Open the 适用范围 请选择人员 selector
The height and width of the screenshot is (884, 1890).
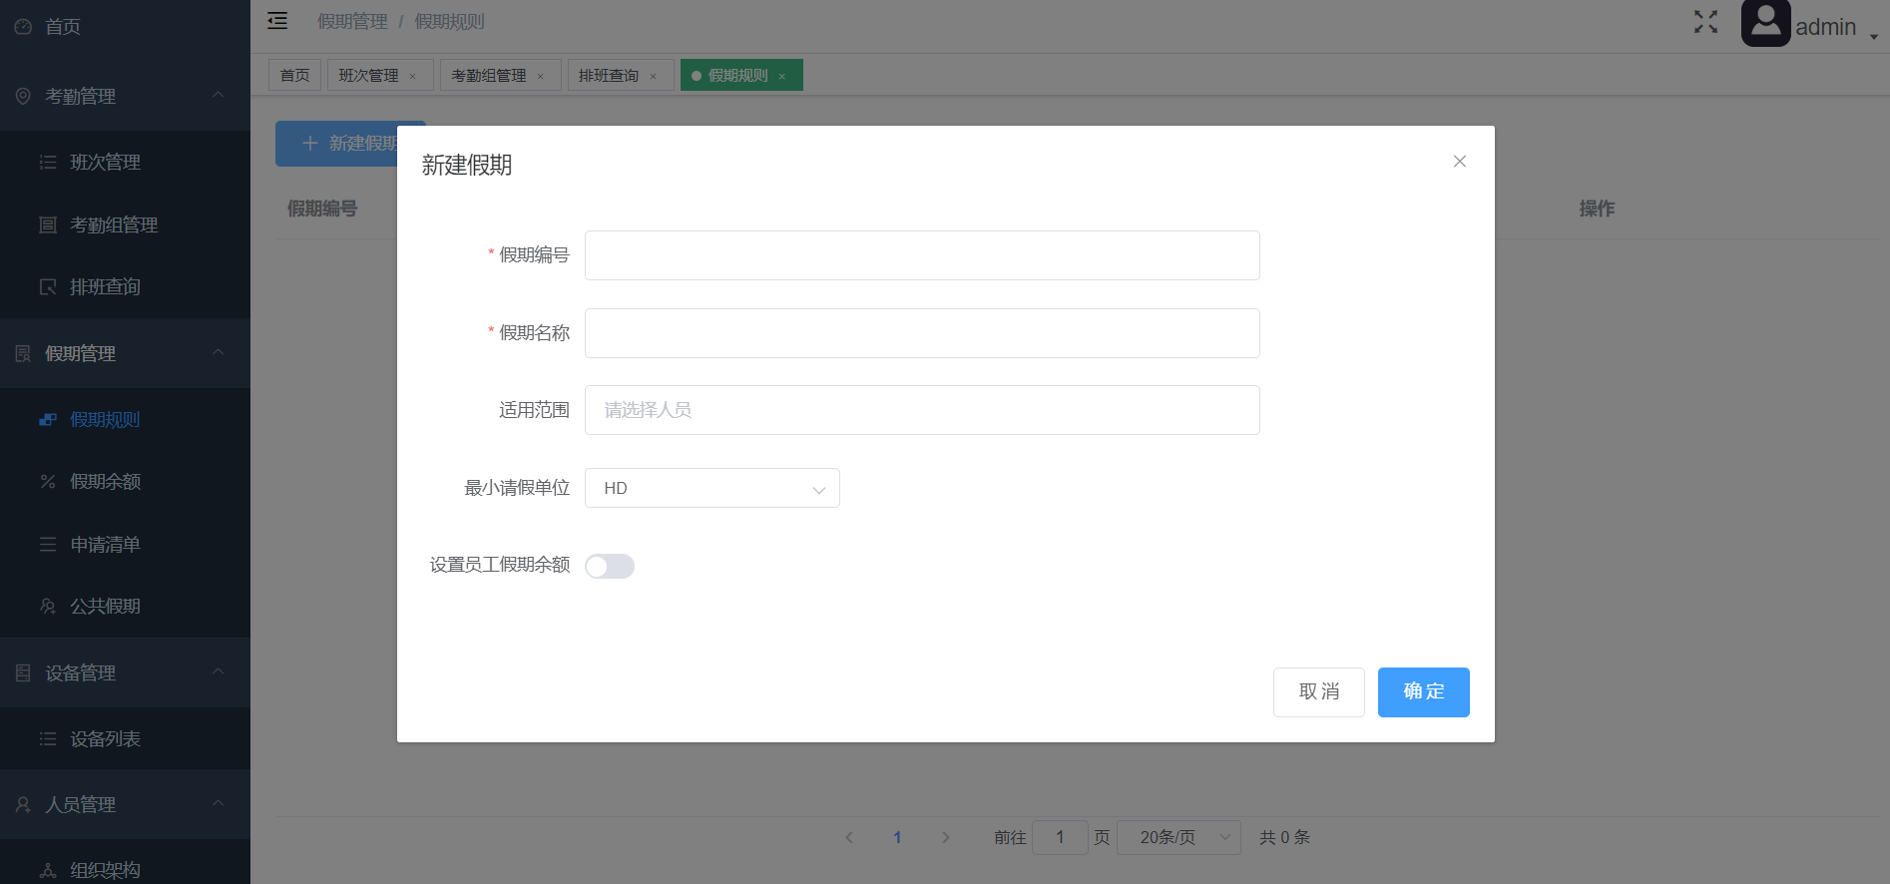(x=922, y=410)
